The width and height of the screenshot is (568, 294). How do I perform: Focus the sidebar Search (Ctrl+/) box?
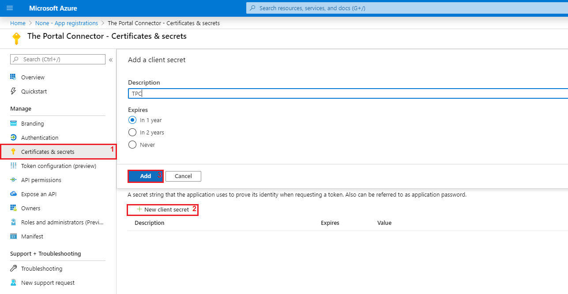(58, 59)
